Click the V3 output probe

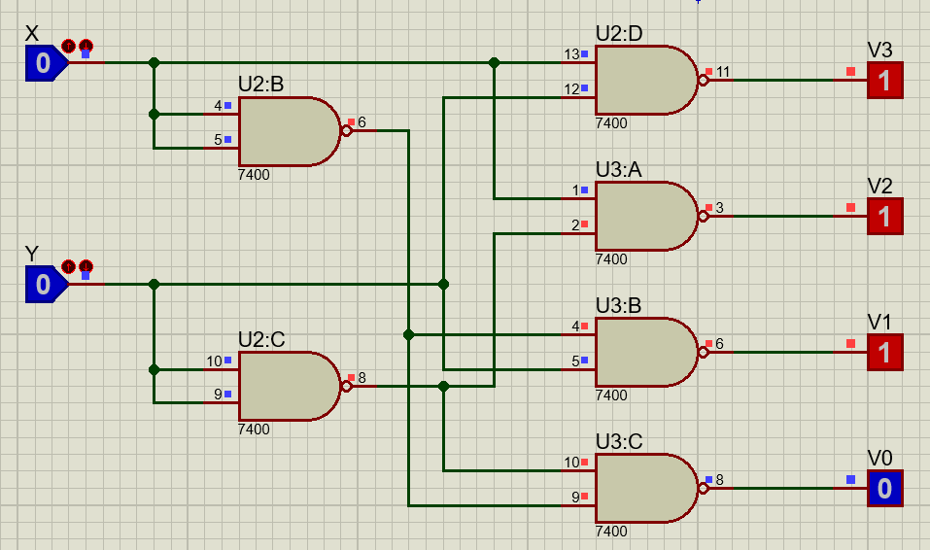[x=884, y=81]
